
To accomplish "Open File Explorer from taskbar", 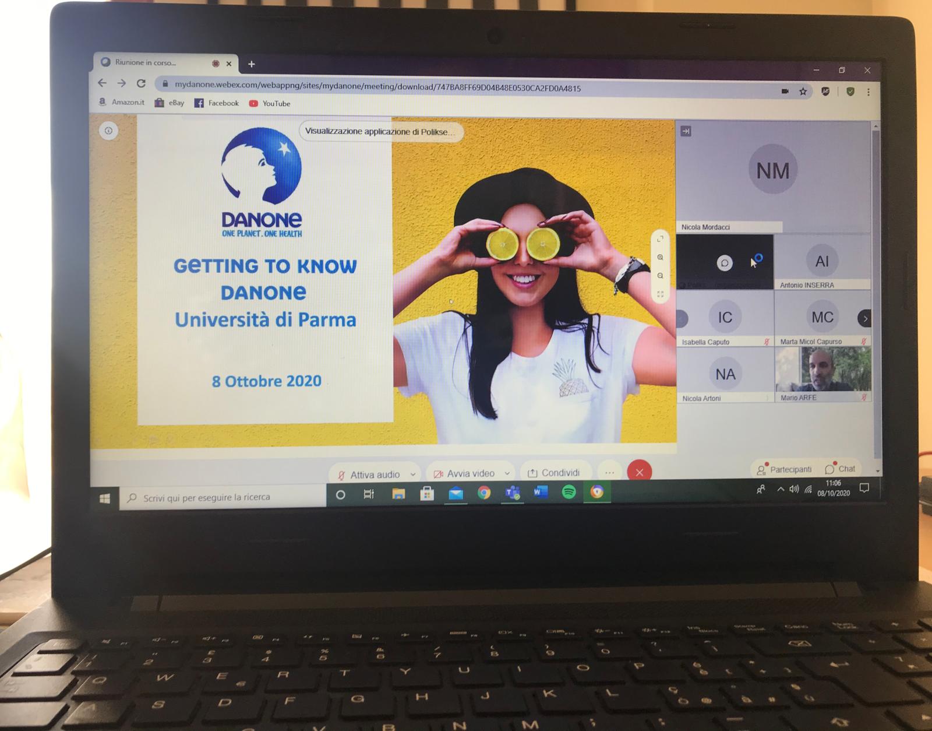I will pyautogui.click(x=398, y=494).
